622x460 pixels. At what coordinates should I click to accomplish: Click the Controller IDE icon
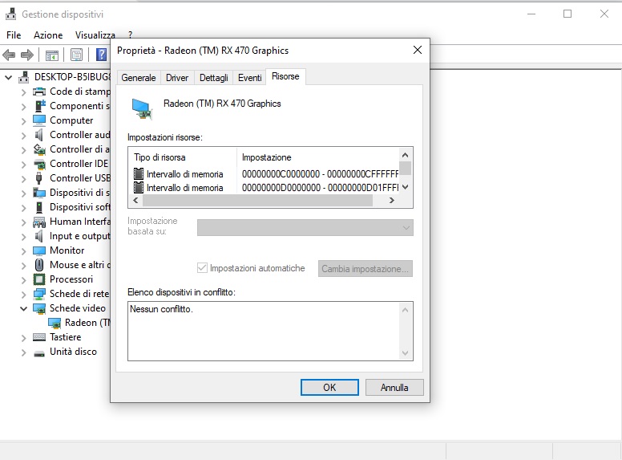click(39, 164)
